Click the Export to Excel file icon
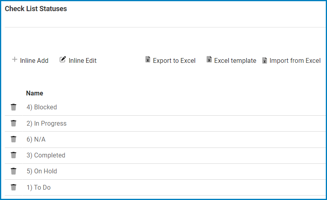327x200 pixels. (148, 60)
